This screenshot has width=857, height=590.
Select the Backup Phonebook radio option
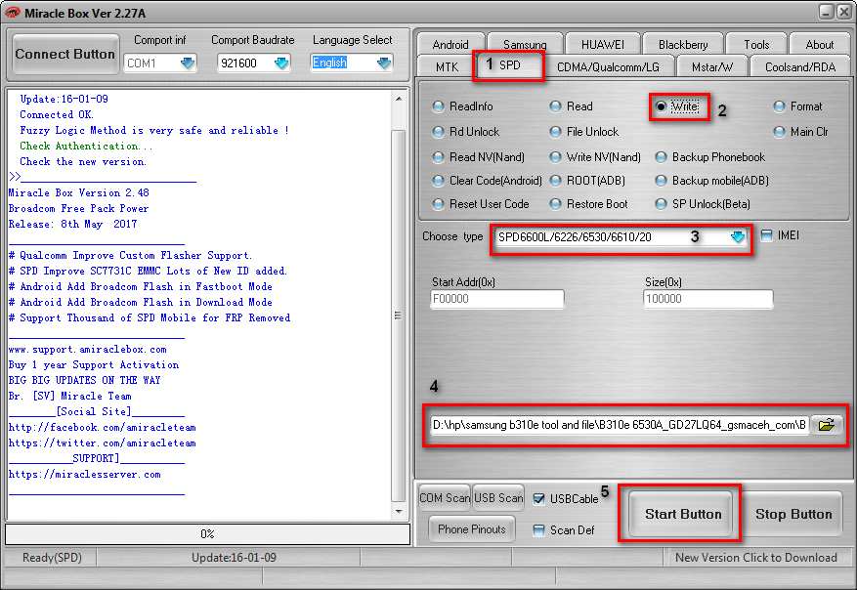point(710,157)
